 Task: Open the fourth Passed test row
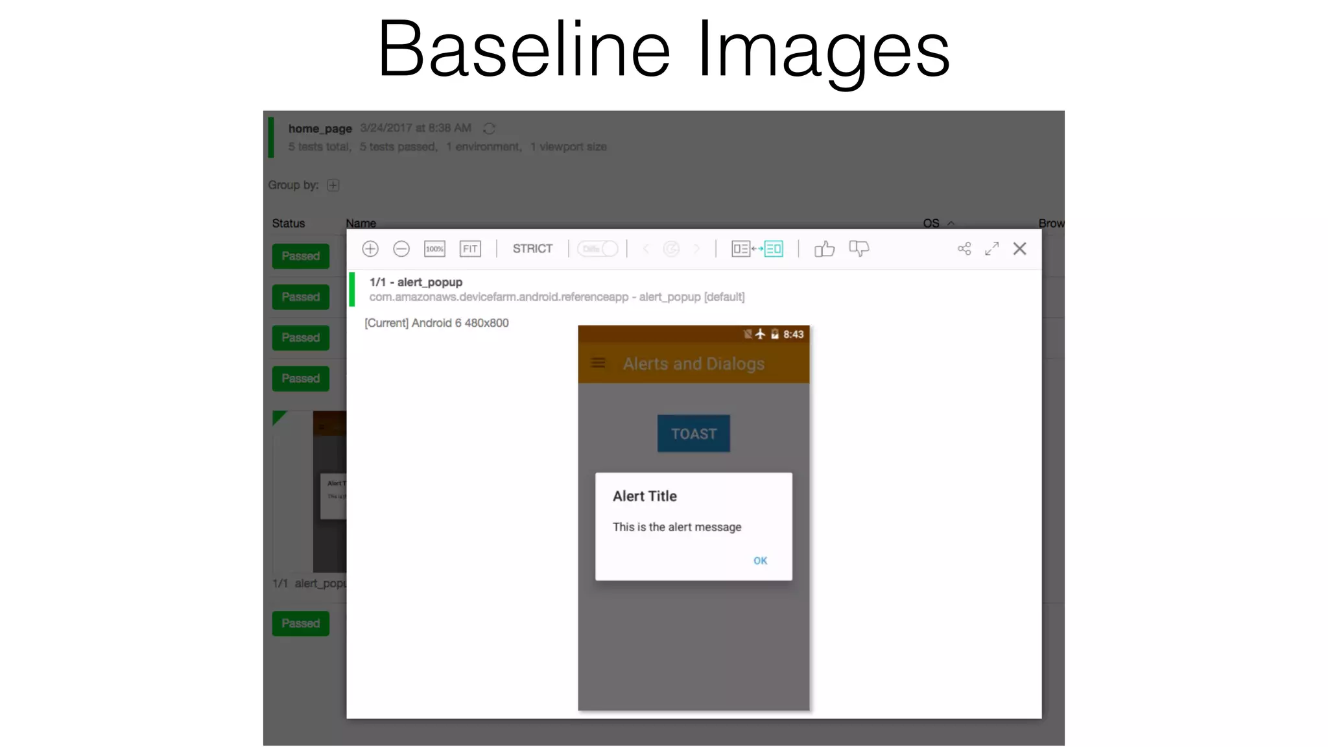pos(301,379)
